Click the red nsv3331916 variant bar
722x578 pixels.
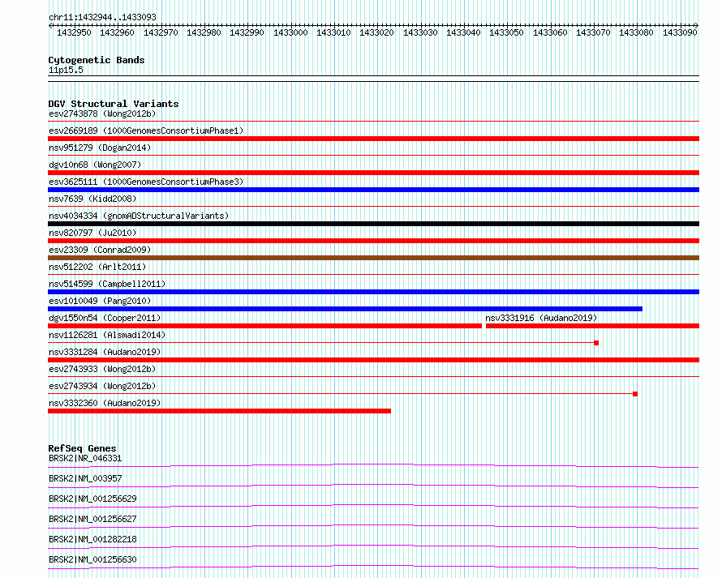click(593, 326)
